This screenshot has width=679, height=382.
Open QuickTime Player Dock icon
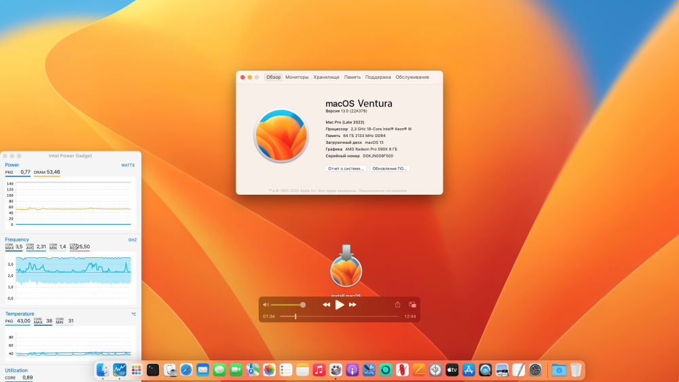click(485, 370)
